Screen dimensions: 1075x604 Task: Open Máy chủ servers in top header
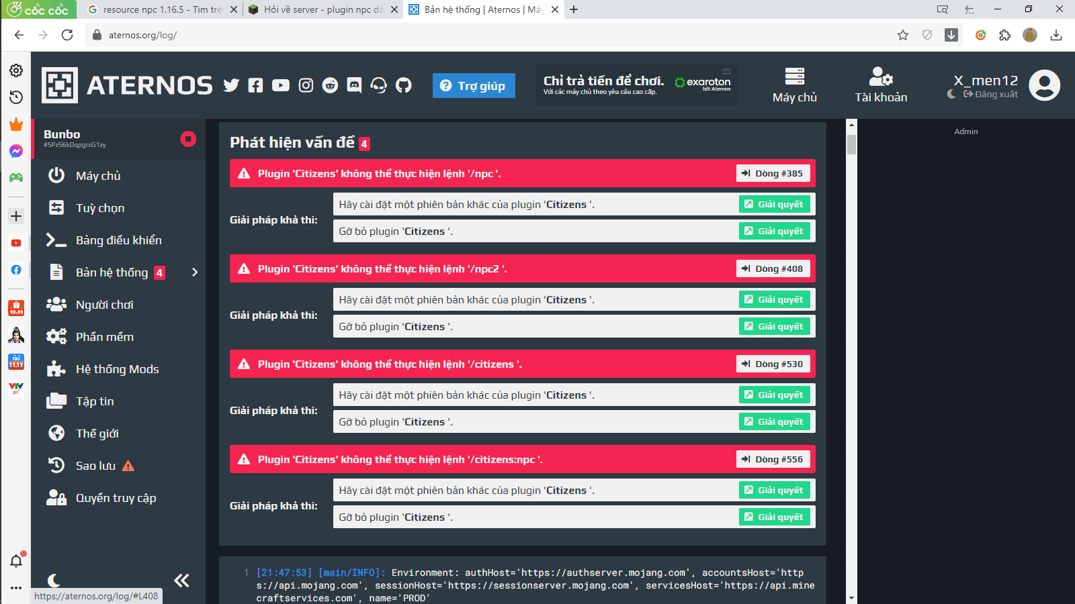click(795, 85)
